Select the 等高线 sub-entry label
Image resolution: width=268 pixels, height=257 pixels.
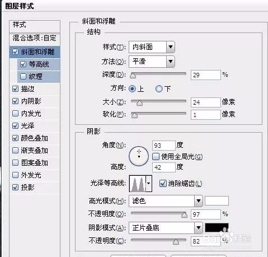click(x=39, y=64)
